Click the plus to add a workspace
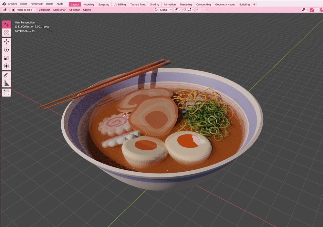 [254, 4]
